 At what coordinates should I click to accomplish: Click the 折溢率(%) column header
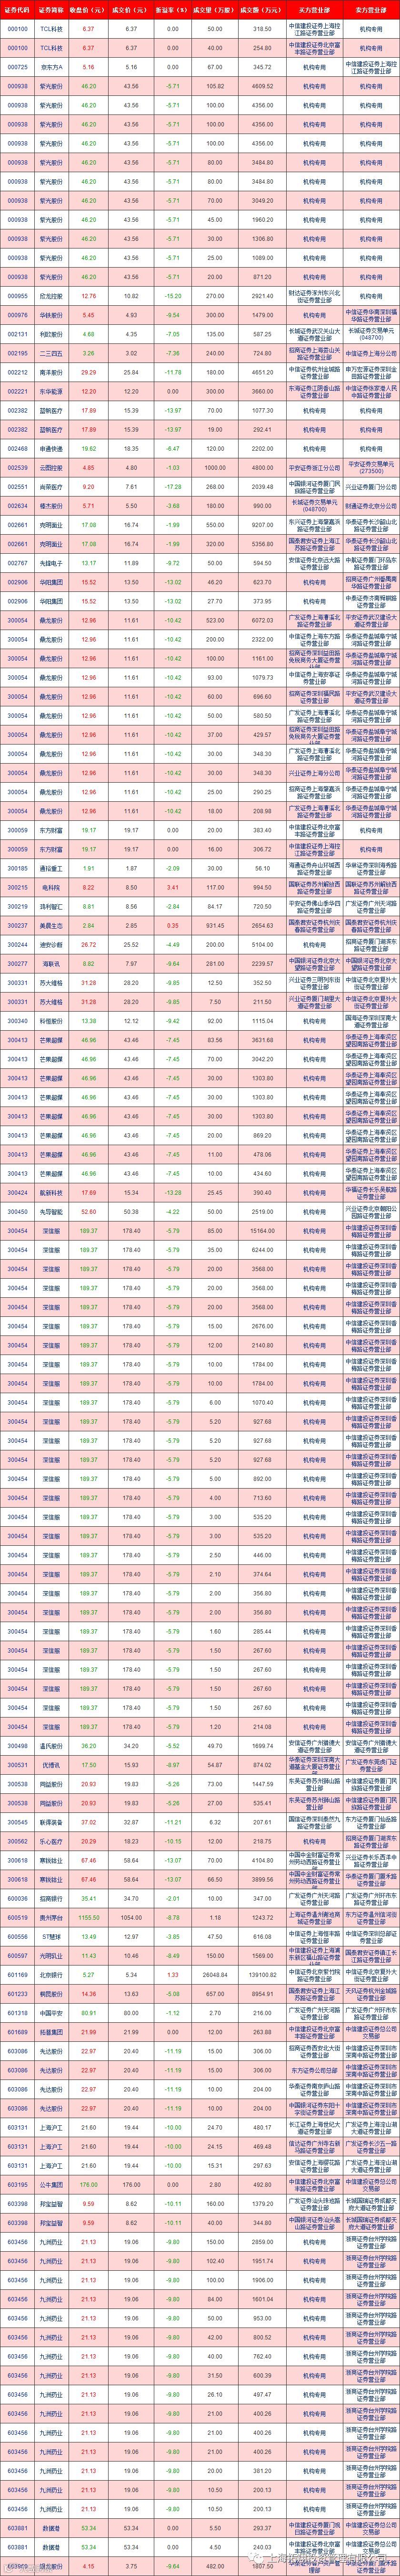click(172, 9)
